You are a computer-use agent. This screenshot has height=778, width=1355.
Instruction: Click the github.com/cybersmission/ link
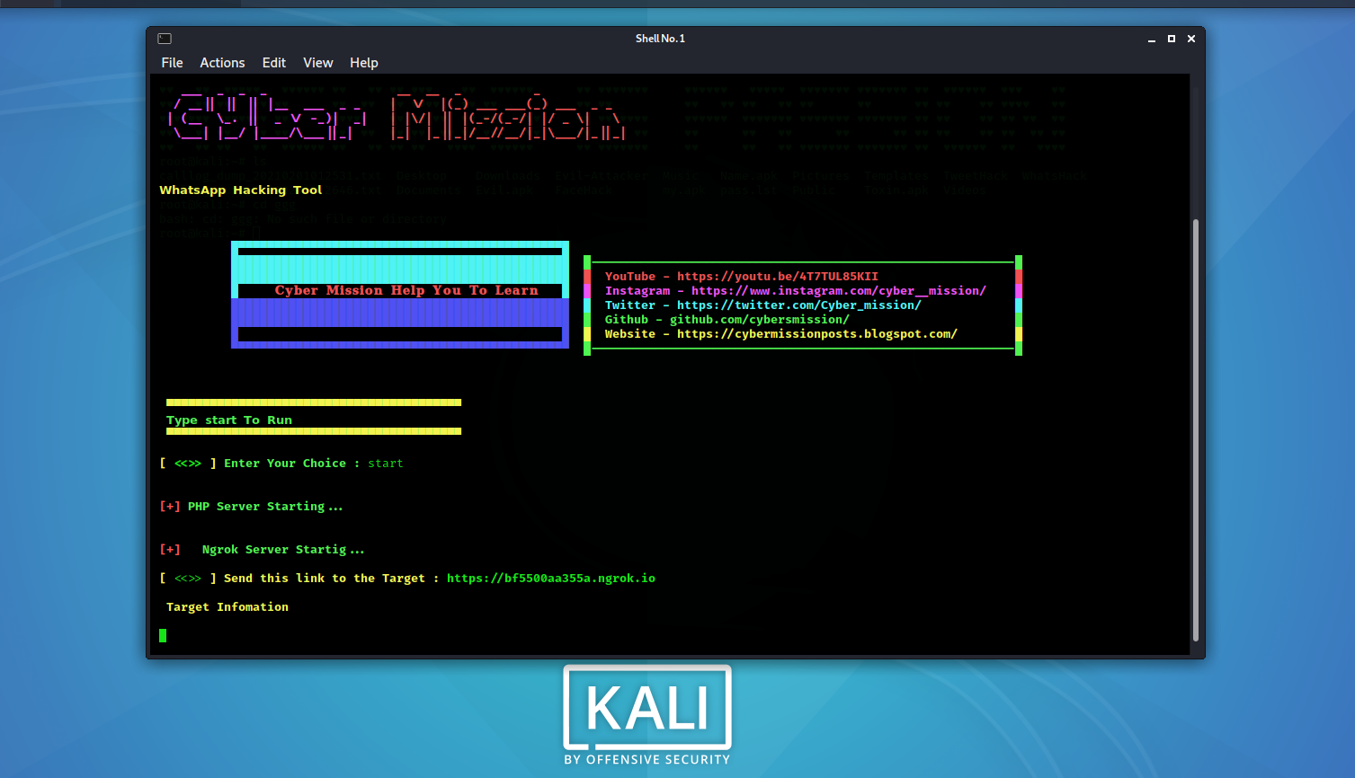coord(760,320)
